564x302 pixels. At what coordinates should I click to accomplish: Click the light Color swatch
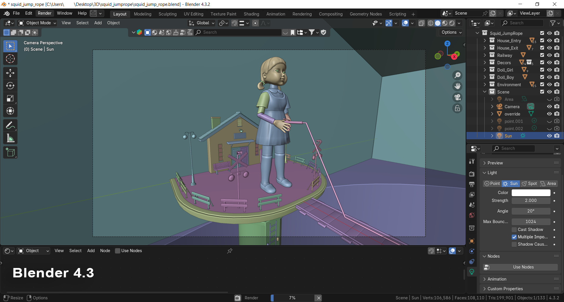click(x=531, y=193)
